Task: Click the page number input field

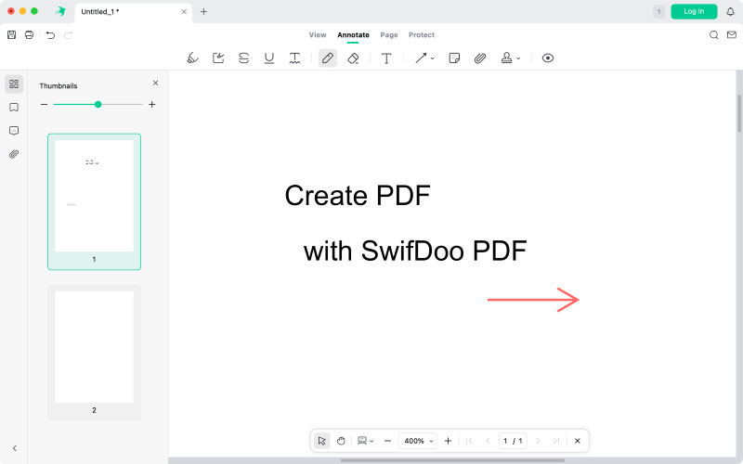Action: 513,441
